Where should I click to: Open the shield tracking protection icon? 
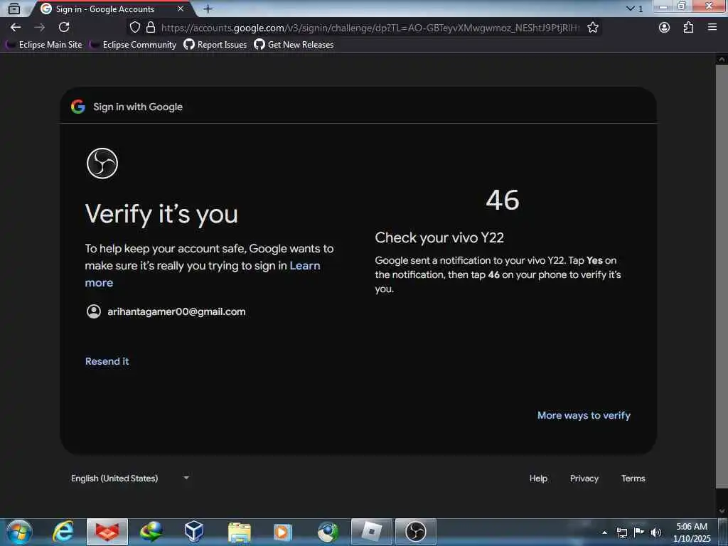coord(134,28)
